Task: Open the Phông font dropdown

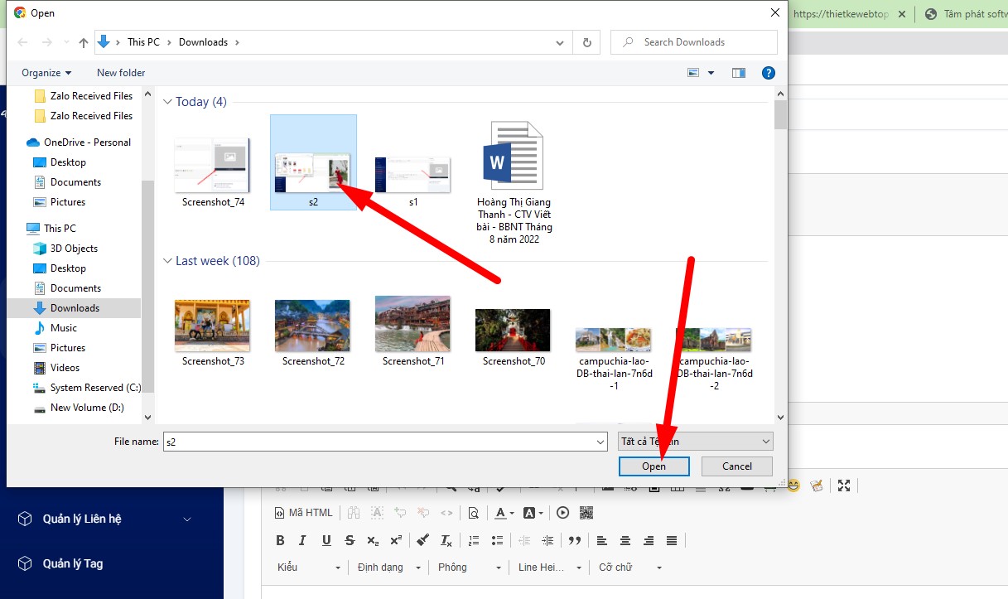Action: coord(470,568)
